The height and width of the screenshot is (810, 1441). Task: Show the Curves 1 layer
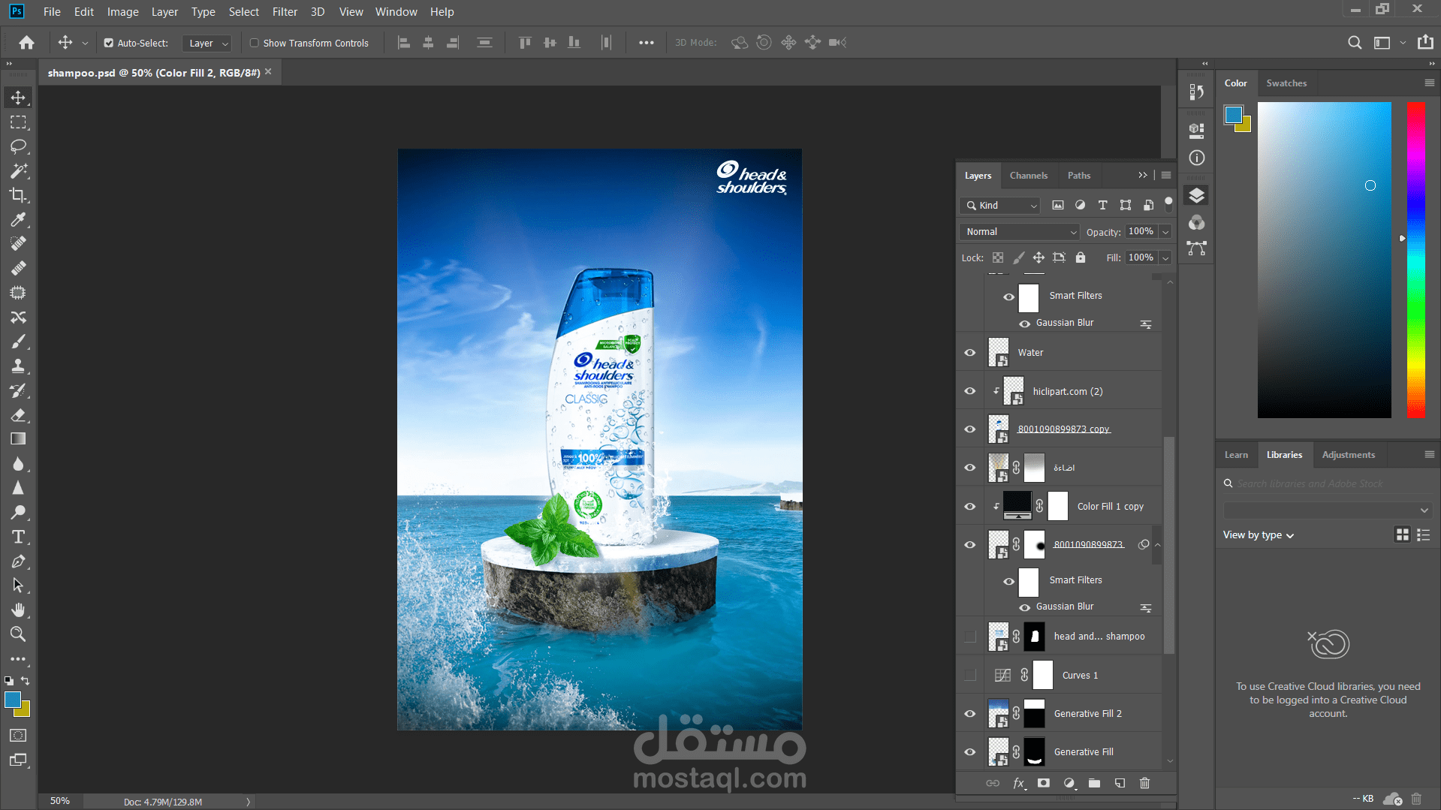(970, 675)
